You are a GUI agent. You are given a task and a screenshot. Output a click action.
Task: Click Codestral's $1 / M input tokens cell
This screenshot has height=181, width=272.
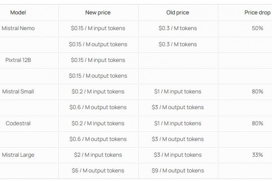(x=178, y=123)
